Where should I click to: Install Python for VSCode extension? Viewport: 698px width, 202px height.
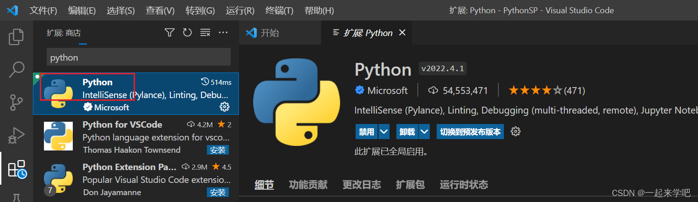(x=218, y=150)
